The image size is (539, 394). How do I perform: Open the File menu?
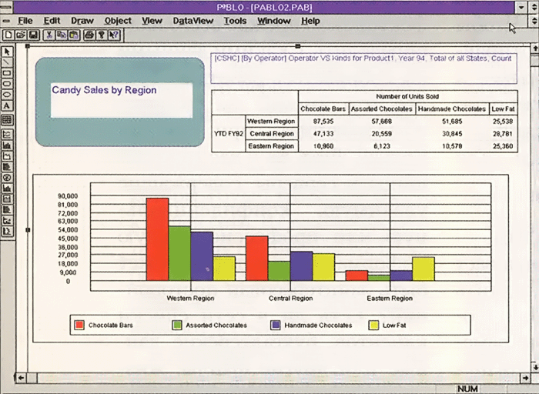pyautogui.click(x=25, y=21)
